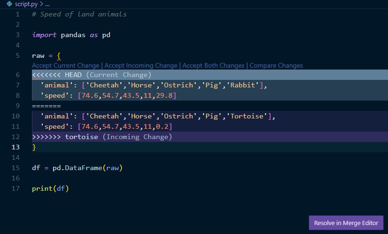The image size is (388, 234).
Task: Open Compare Changes for the conflict
Action: click(x=276, y=65)
